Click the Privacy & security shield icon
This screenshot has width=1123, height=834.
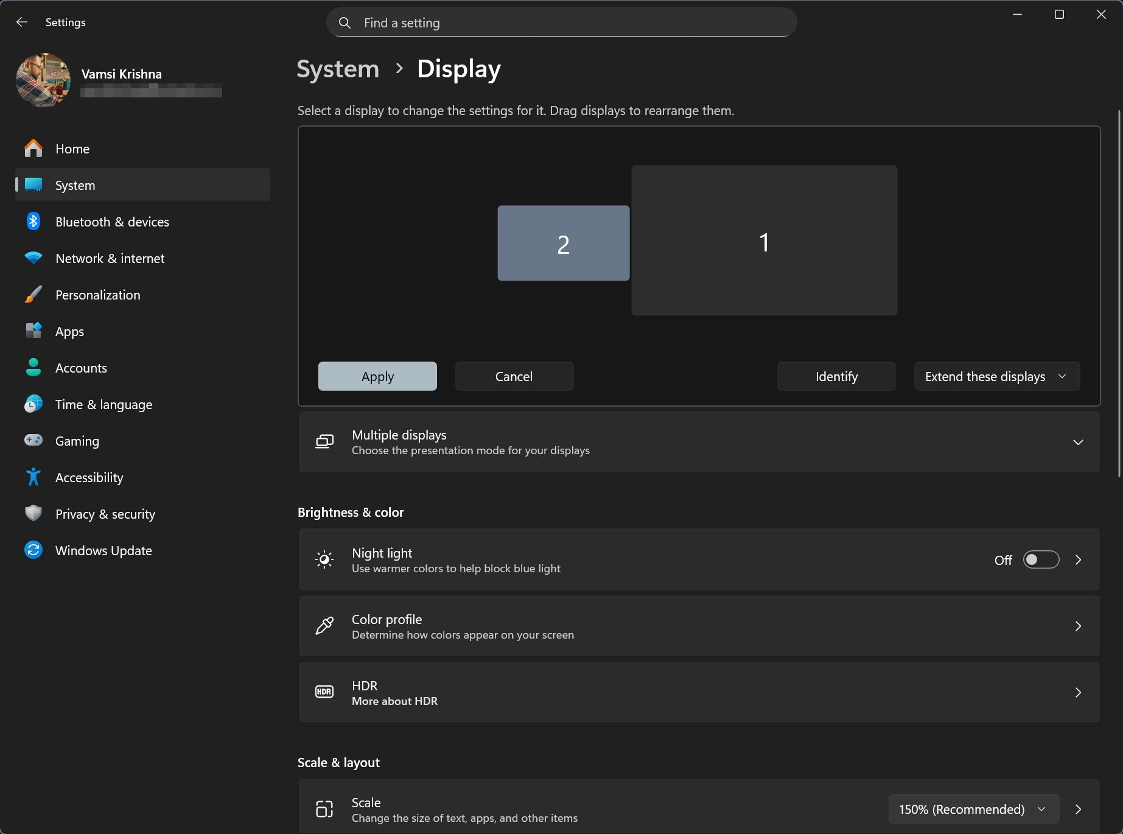pyautogui.click(x=33, y=514)
